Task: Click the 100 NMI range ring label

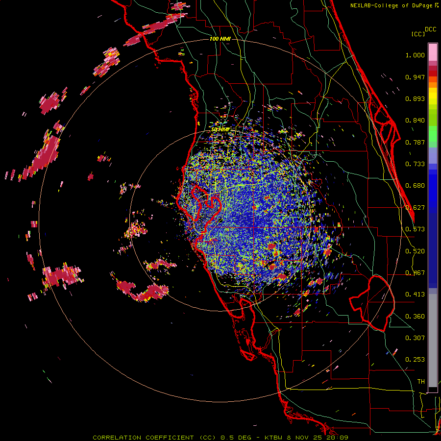Action: point(220,39)
